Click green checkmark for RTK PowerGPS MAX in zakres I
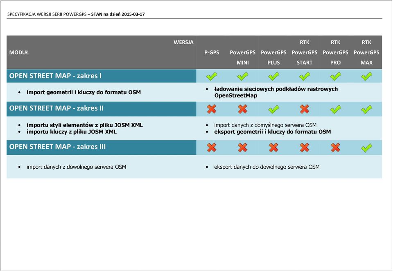Viewport: 393px width, 271px height. pyautogui.click(x=366, y=76)
